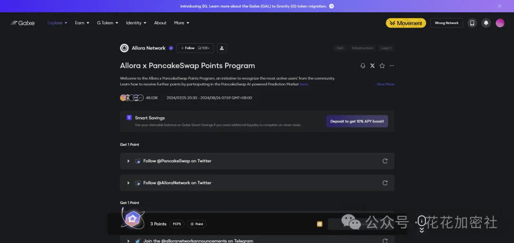Click the 48.03K participants count

pyautogui.click(x=152, y=98)
